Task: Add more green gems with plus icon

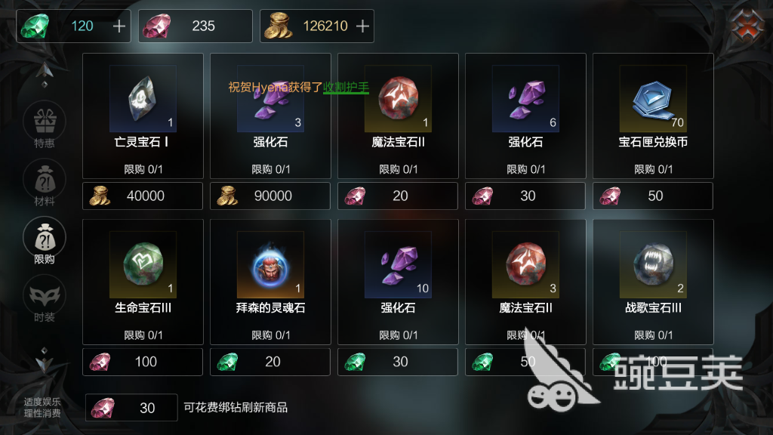Action: coord(119,26)
